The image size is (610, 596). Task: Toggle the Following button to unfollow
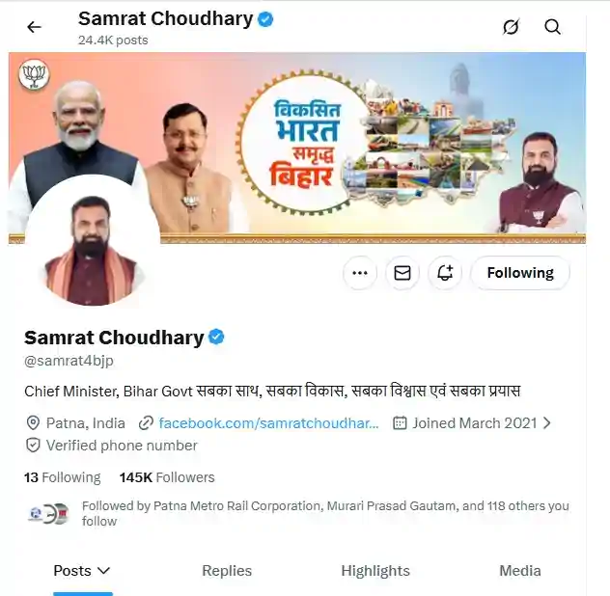tap(520, 273)
